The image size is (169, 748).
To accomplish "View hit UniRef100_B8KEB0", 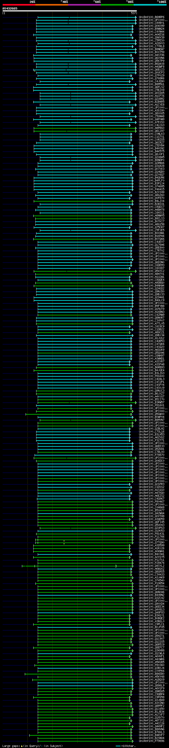I will click(152, 674).
